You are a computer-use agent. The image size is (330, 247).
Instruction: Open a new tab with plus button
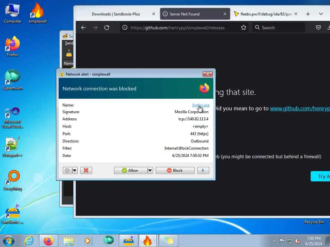pyautogui.click(x=308, y=14)
